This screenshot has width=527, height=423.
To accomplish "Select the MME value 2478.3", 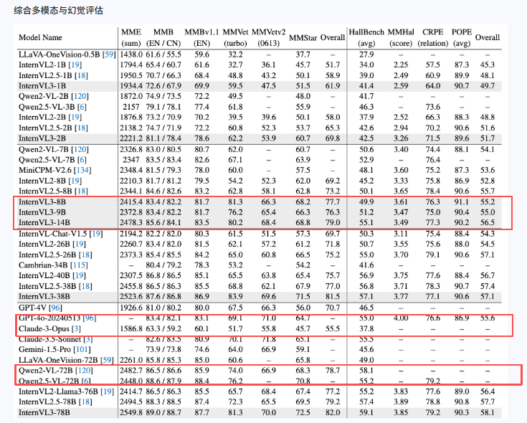I will (131, 223).
